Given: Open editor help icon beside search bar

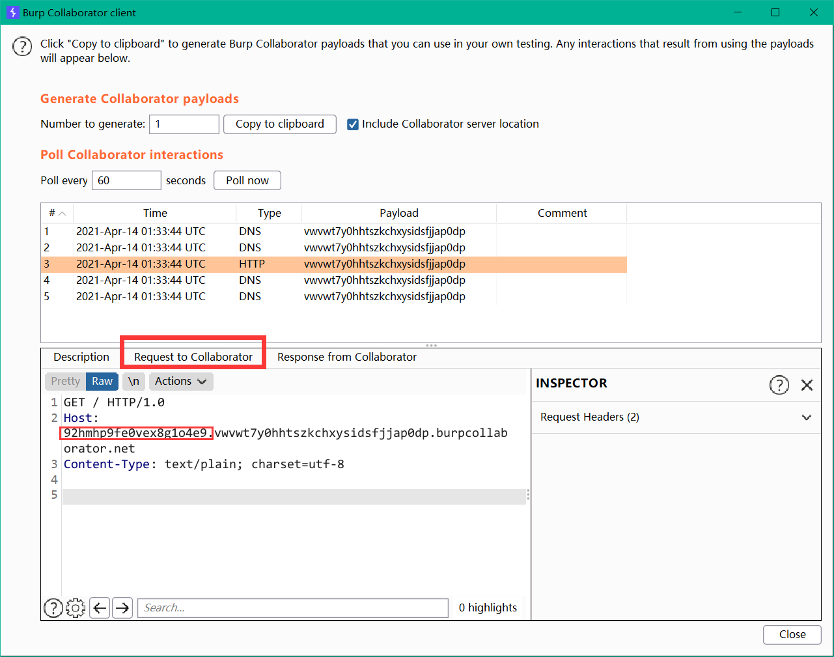Looking at the screenshot, I should coord(53,608).
